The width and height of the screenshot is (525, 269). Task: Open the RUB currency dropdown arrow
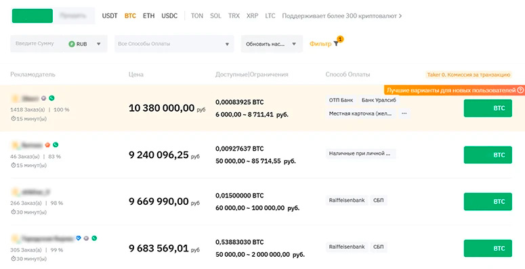coord(98,44)
